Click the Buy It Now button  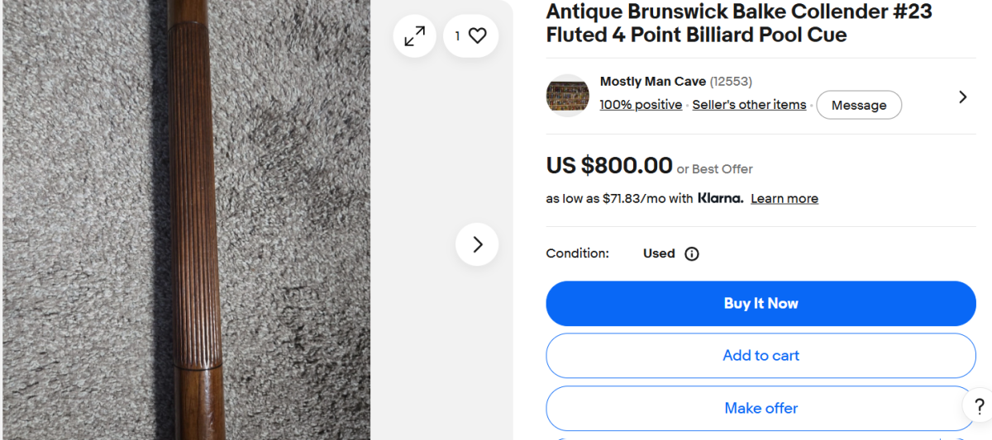[761, 303]
